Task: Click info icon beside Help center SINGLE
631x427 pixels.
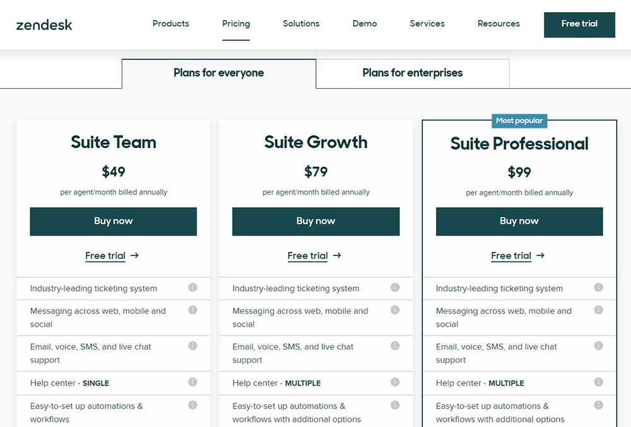Action: click(192, 382)
